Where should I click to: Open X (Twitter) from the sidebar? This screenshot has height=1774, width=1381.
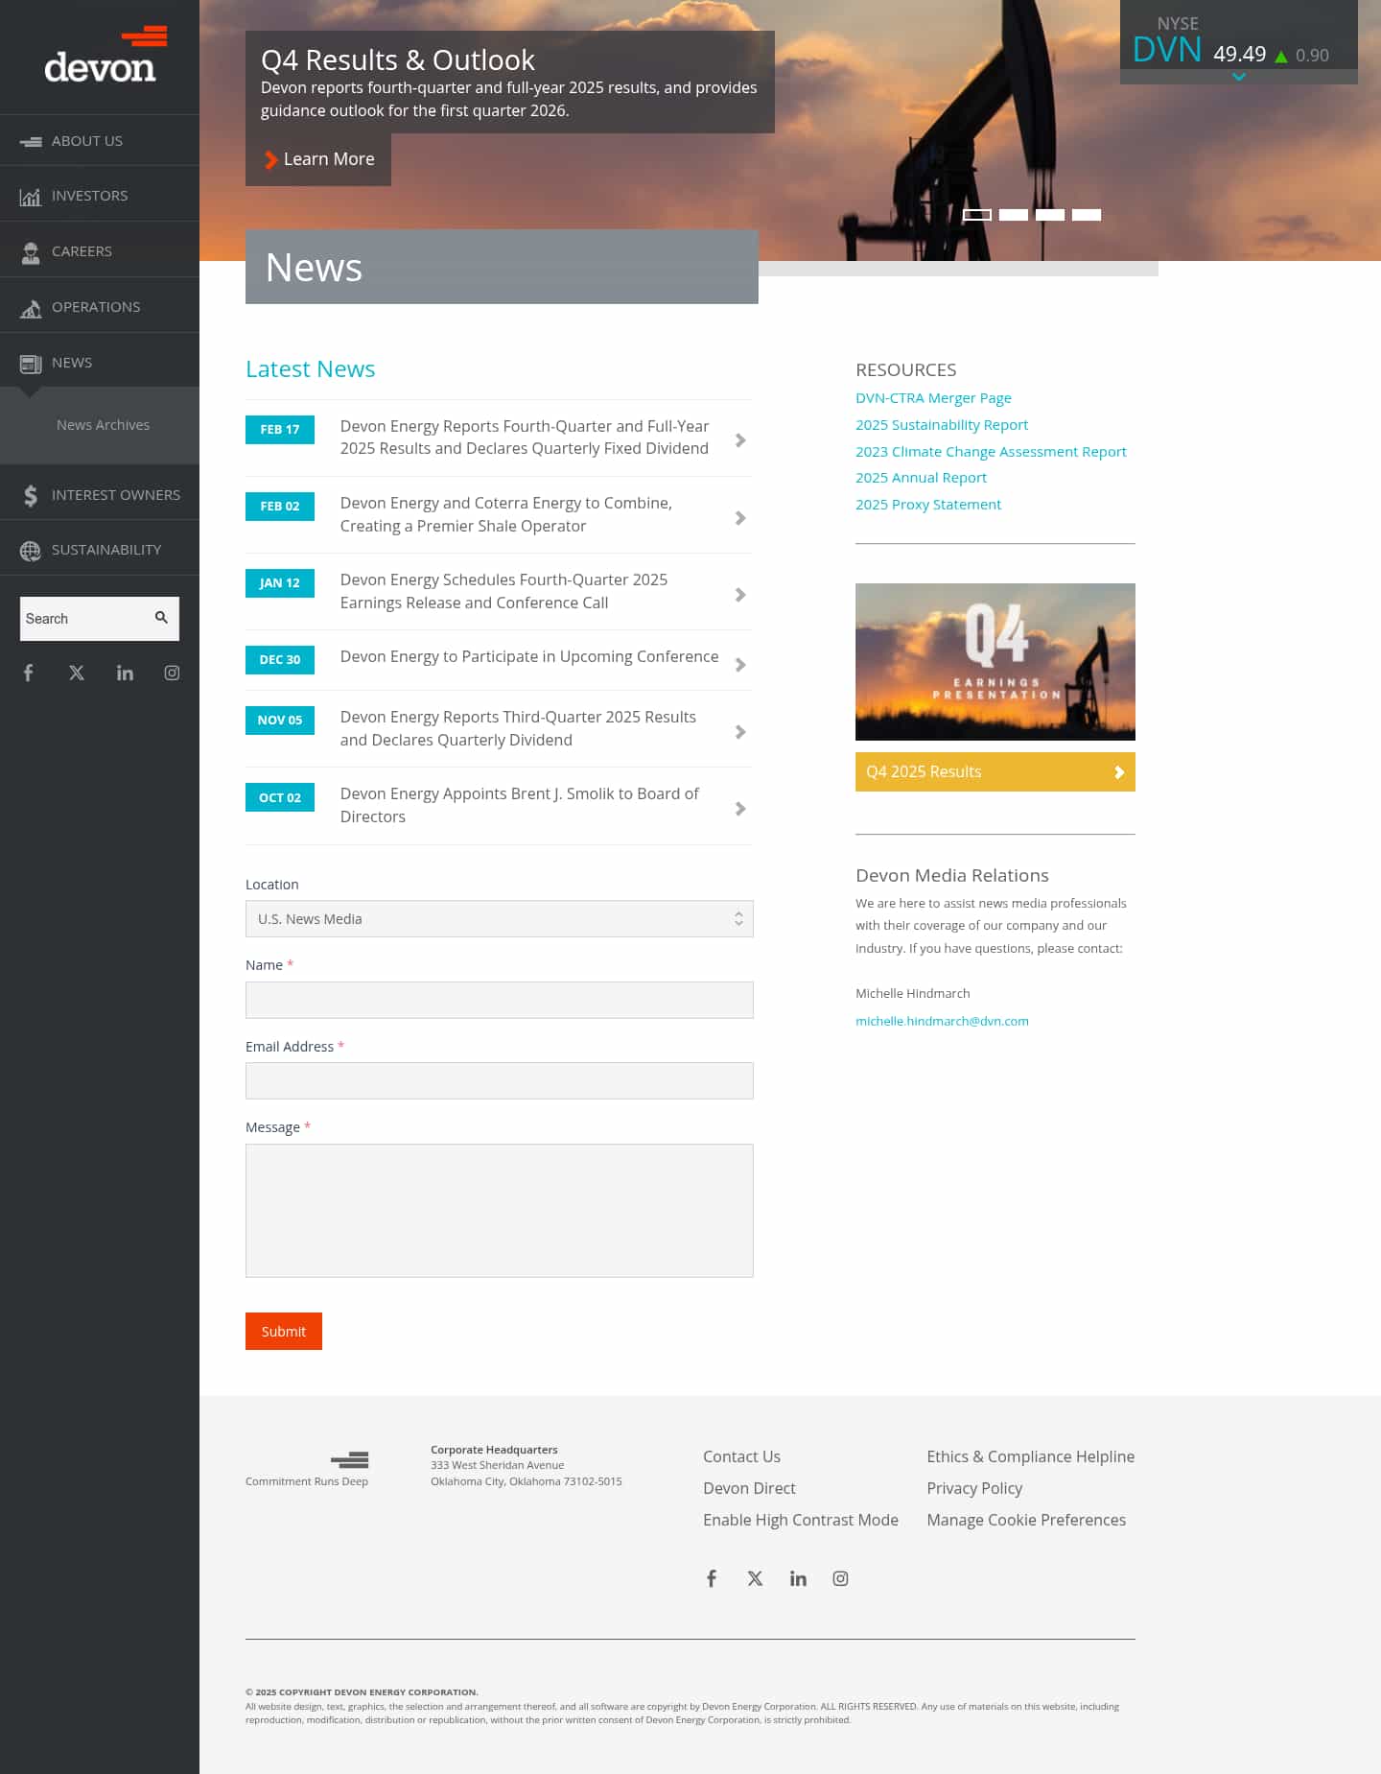coord(77,673)
